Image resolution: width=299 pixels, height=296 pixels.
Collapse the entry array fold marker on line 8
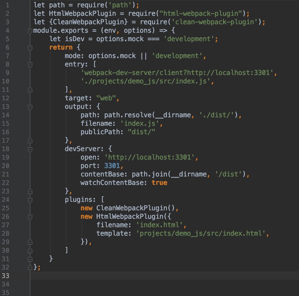click(30, 65)
